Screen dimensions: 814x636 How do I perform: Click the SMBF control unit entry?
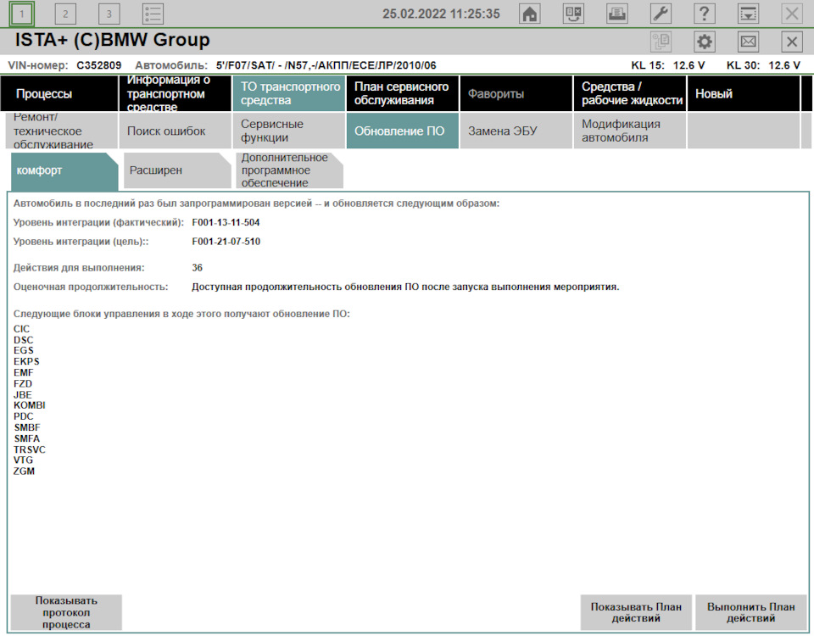click(27, 427)
